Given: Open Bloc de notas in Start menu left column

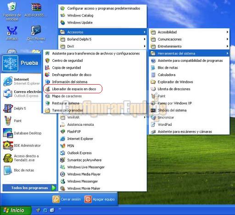Looking at the screenshot, I should point(19,170).
